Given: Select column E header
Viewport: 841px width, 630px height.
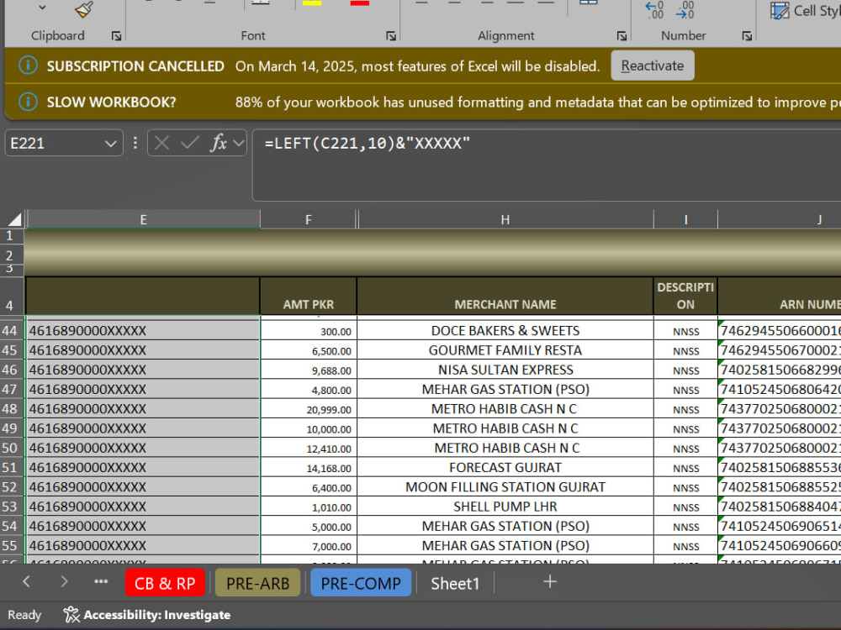Looking at the screenshot, I should coord(143,219).
